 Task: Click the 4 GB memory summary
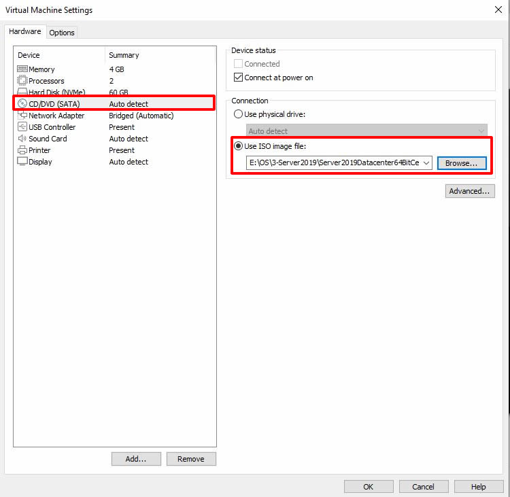(116, 69)
